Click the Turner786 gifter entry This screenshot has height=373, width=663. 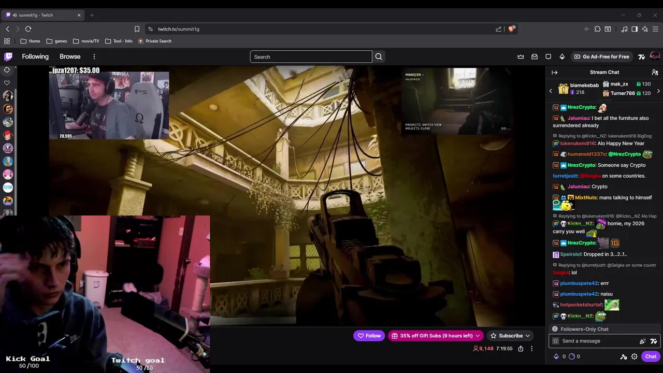(627, 93)
